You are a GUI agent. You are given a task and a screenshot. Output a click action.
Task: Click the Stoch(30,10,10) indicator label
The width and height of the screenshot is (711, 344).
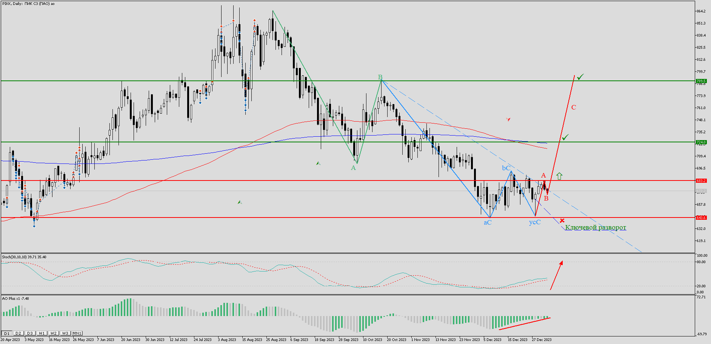(x=24, y=257)
